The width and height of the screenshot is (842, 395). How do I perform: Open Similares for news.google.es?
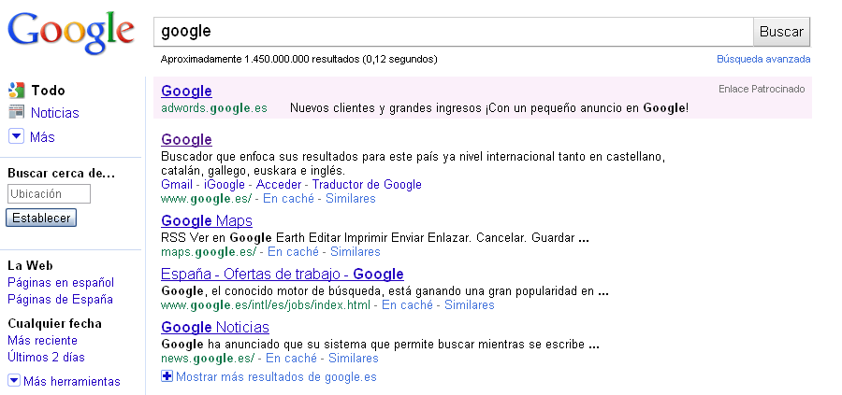[x=354, y=358]
